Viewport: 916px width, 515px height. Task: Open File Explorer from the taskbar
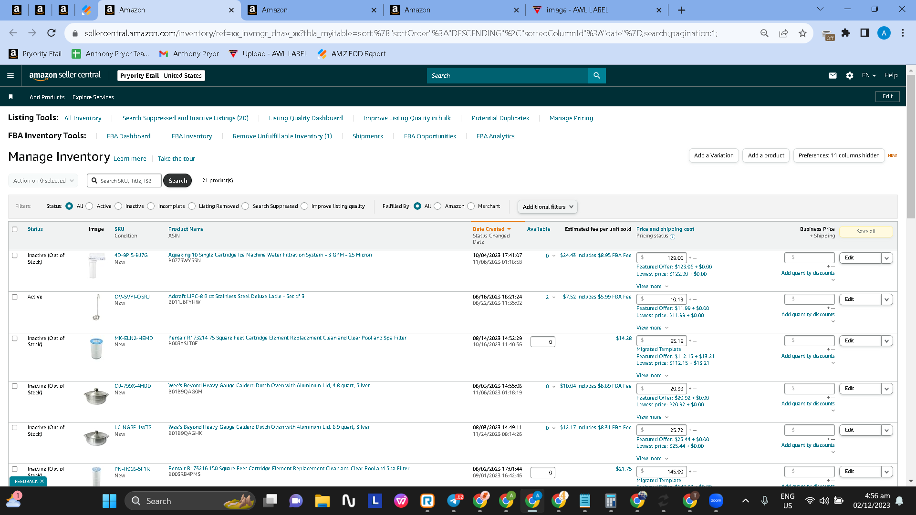(323, 501)
